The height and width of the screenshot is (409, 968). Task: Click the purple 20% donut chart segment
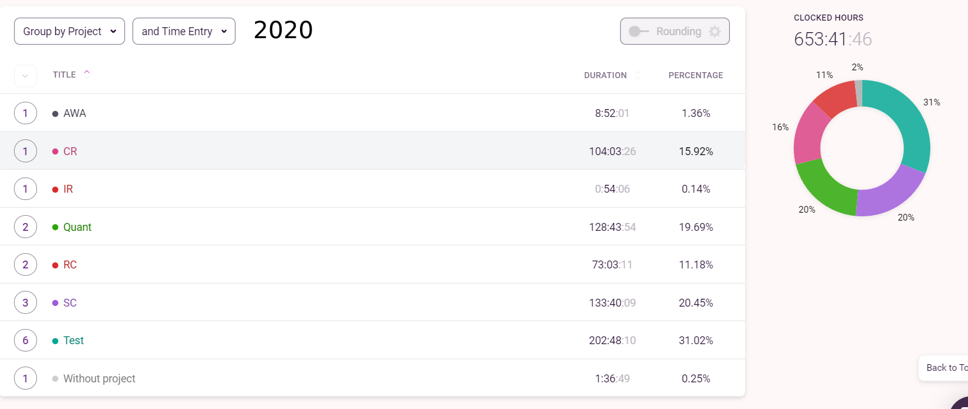(887, 193)
